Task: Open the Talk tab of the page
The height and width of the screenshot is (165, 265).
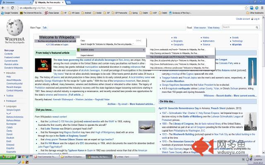Action: (x=45, y=27)
